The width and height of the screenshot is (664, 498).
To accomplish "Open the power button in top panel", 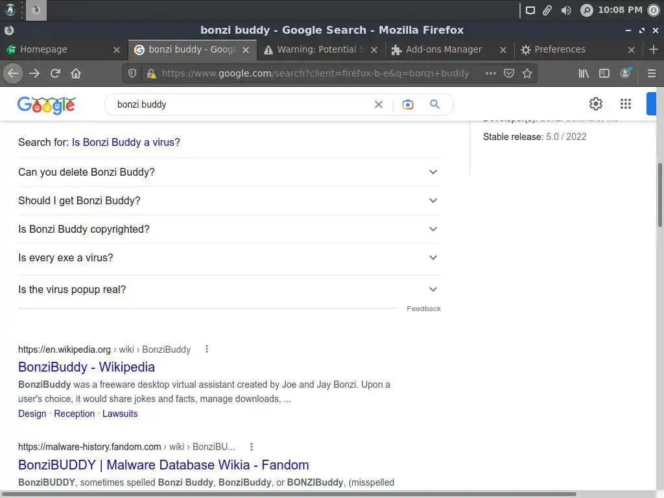I will tap(654, 10).
